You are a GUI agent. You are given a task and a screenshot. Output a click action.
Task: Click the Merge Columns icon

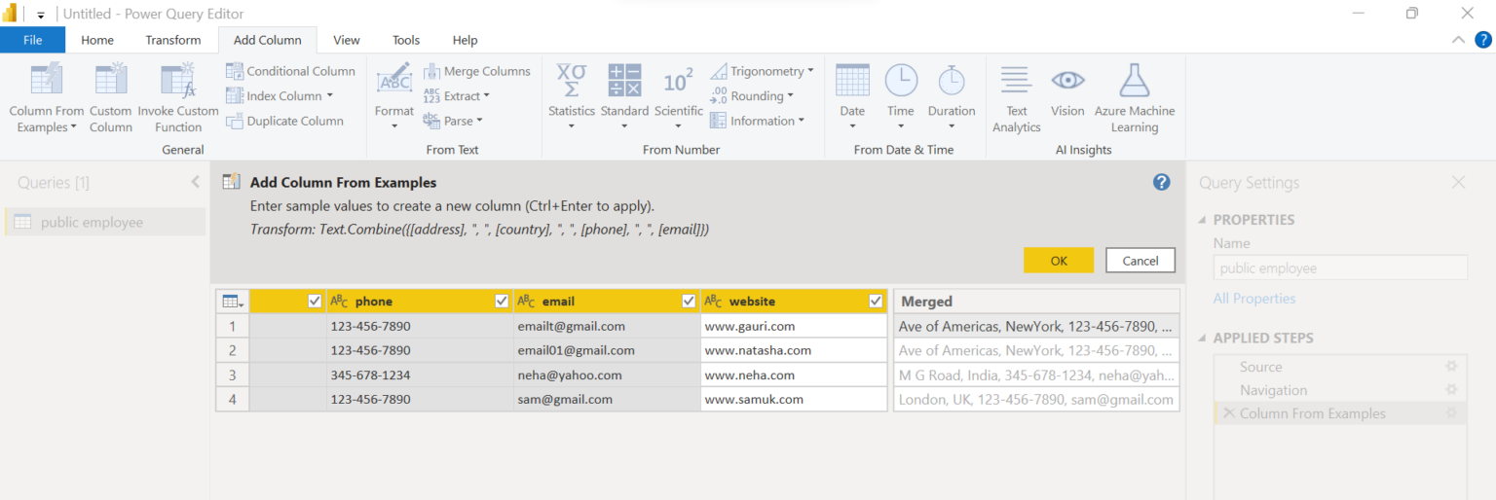tap(431, 71)
